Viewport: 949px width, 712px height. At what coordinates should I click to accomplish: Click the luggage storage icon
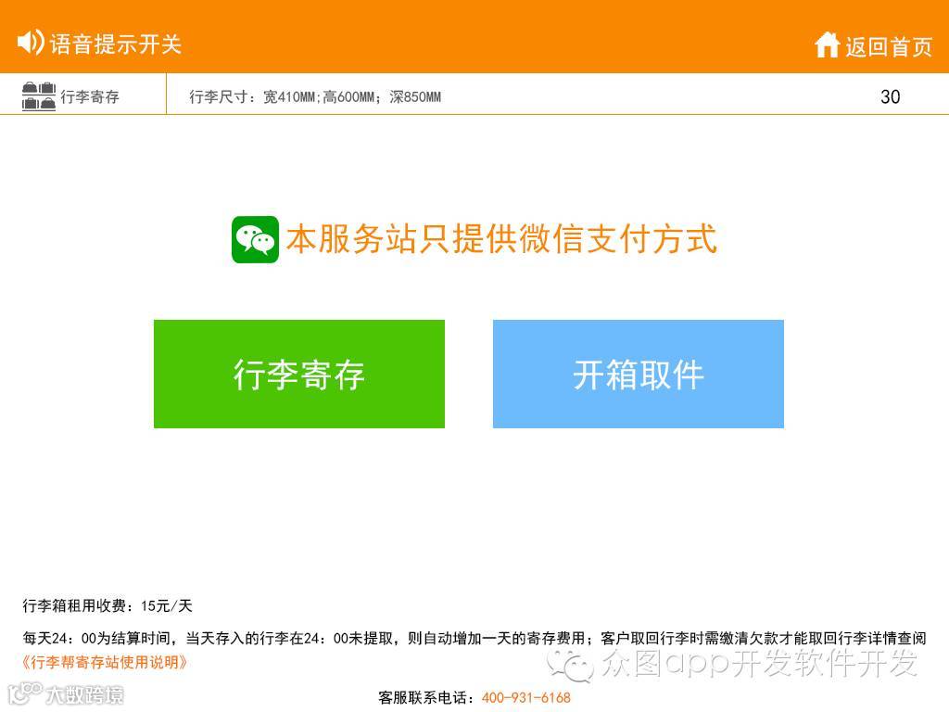click(39, 96)
